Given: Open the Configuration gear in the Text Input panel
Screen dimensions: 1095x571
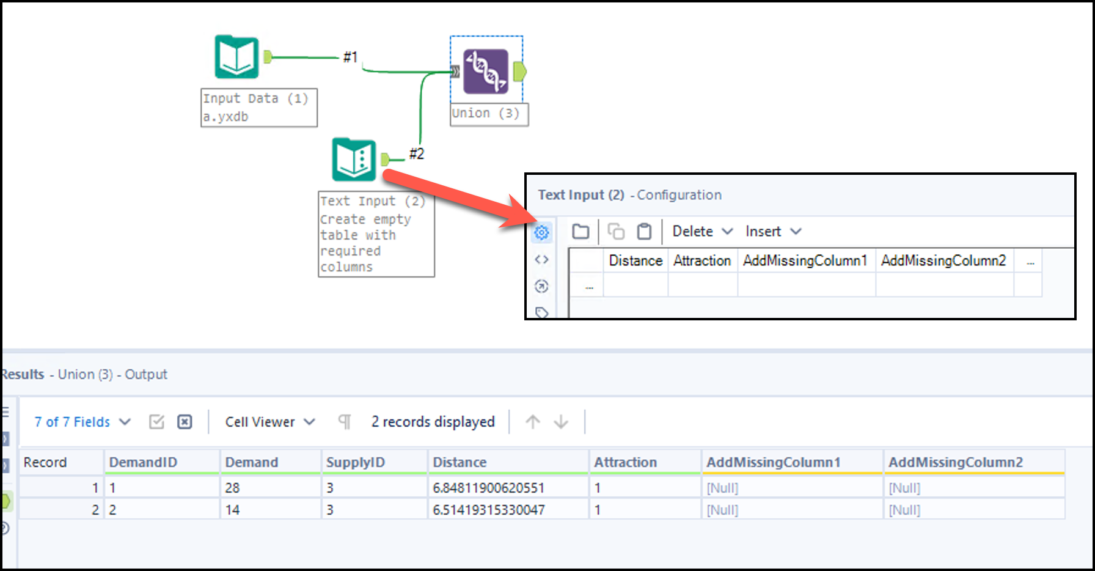Looking at the screenshot, I should [x=541, y=232].
